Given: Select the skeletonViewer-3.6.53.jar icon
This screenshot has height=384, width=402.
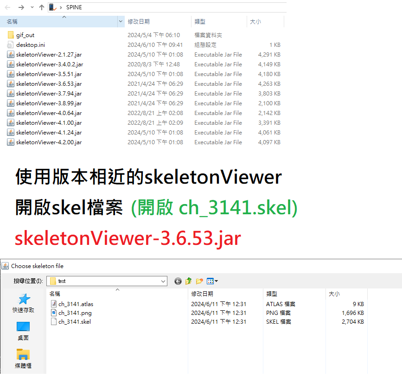Looking at the screenshot, I should pyautogui.click(x=11, y=83).
